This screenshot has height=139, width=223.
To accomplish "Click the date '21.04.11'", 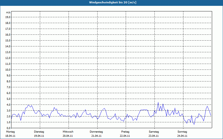I will [x=96, y=136].
